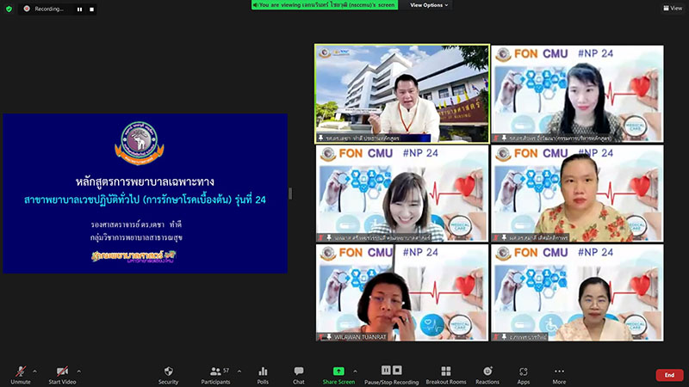Click the red End button

tap(669, 375)
